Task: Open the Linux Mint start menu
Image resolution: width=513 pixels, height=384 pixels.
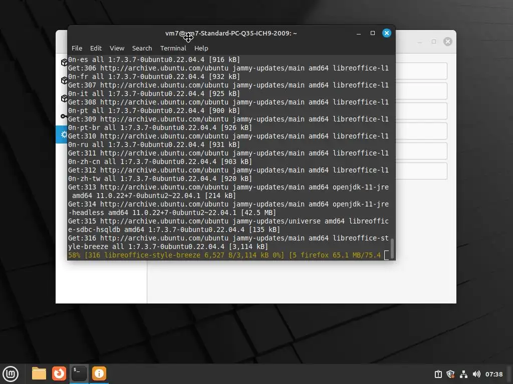Action: (x=11, y=373)
